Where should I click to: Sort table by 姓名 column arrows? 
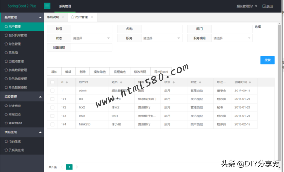click(121, 82)
